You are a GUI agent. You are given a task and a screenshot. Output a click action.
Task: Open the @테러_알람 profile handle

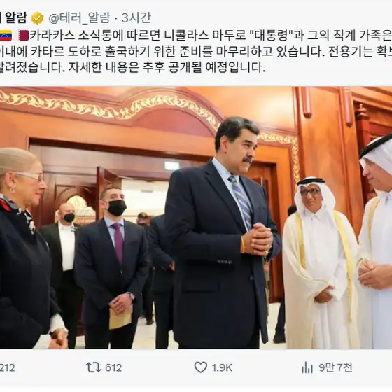pos(79,18)
